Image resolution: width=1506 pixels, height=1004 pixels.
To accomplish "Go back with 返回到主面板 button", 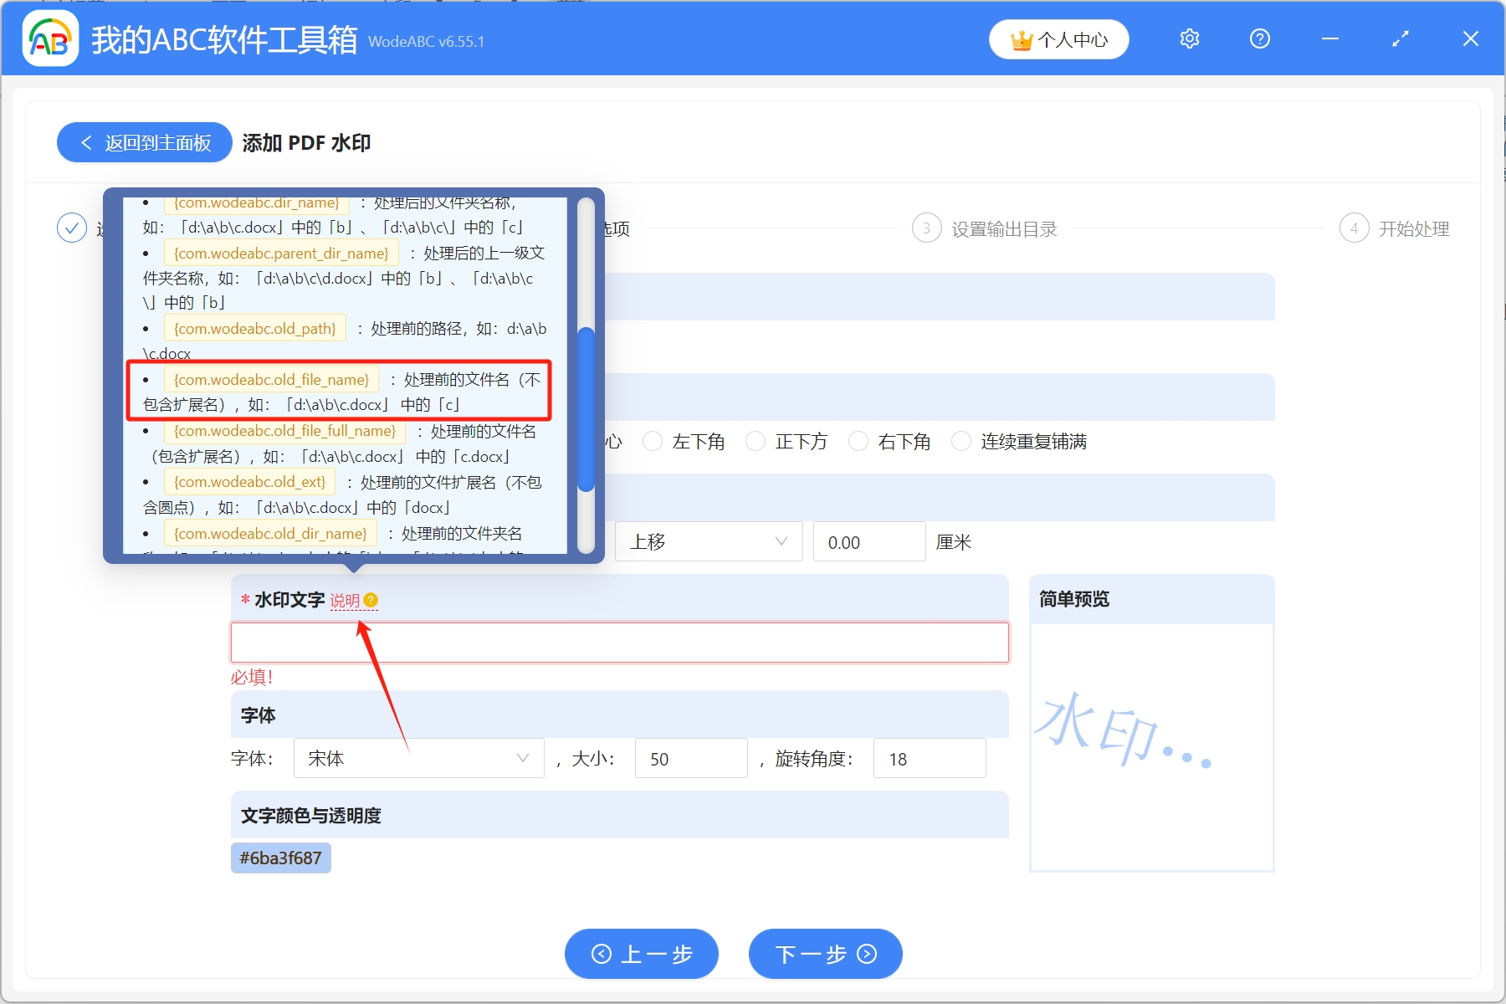I will tap(145, 143).
